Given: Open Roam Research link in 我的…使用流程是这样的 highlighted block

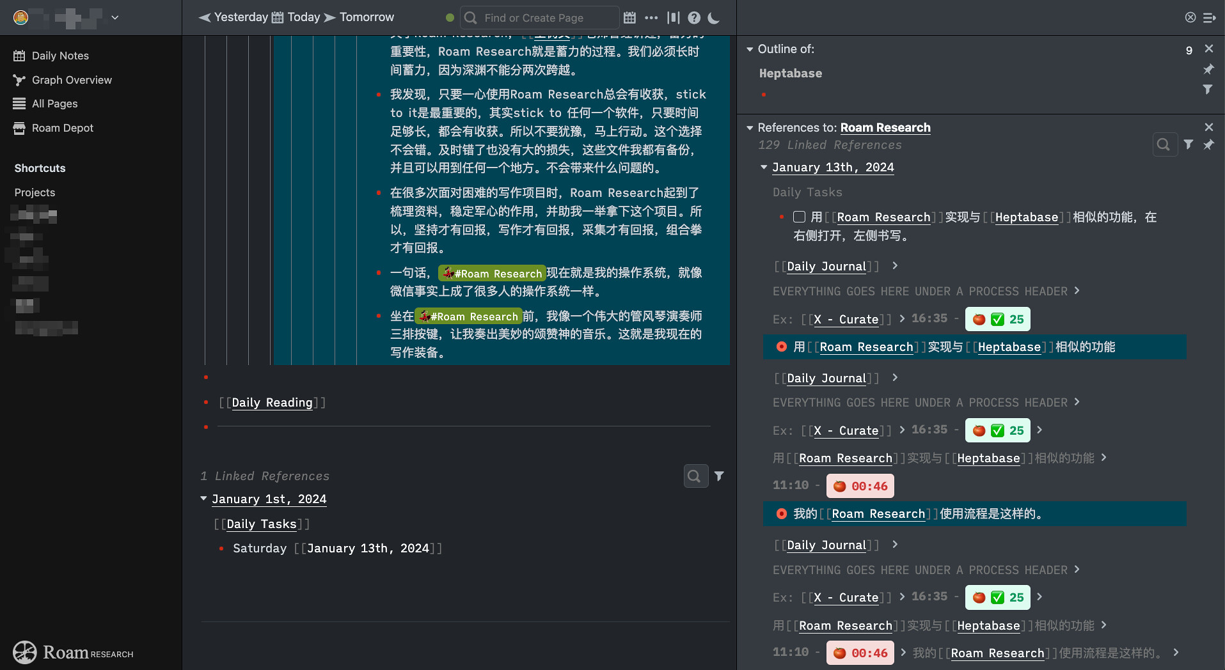Looking at the screenshot, I should point(878,514).
